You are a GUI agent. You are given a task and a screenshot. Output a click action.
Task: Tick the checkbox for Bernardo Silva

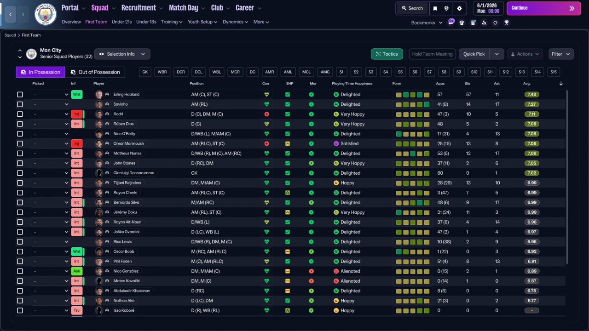[20, 202]
